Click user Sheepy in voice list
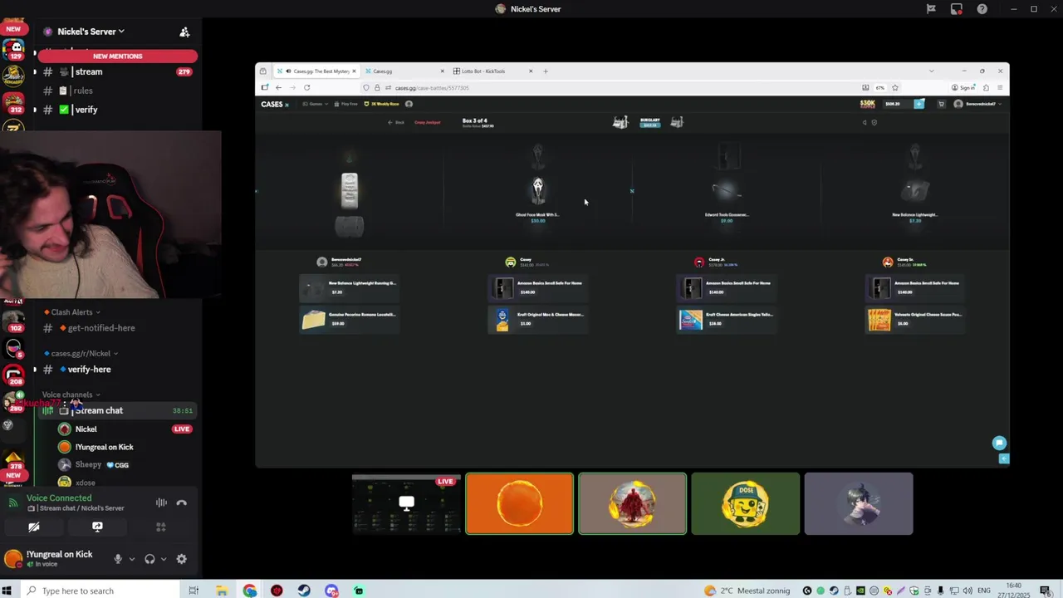This screenshot has height=598, width=1063. click(x=88, y=465)
